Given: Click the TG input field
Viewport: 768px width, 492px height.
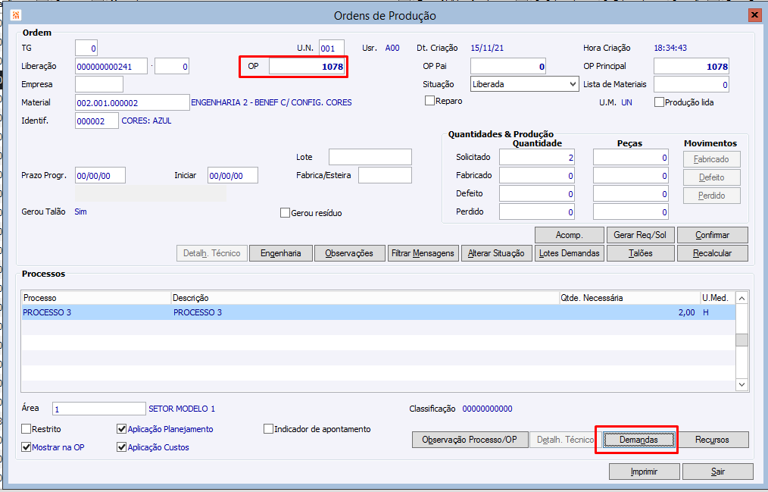Looking at the screenshot, I should point(86,48).
